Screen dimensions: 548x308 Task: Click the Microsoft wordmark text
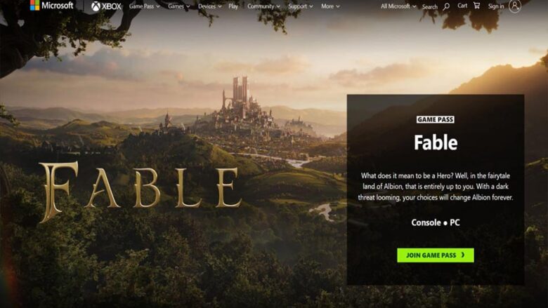click(58, 5)
